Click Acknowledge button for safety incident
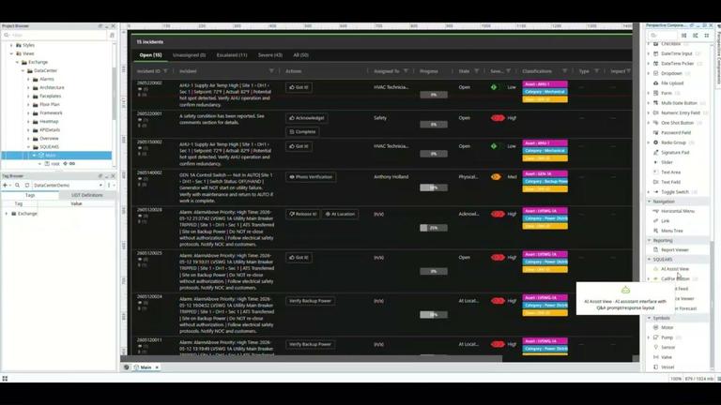This screenshot has width=721, height=405. pos(307,118)
